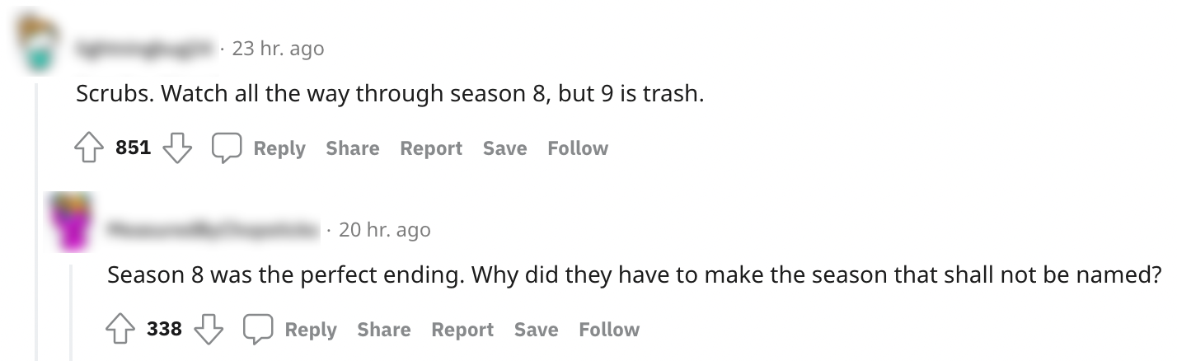
Task: Upvote the Scrubs comment with 851 points
Action: point(87,148)
